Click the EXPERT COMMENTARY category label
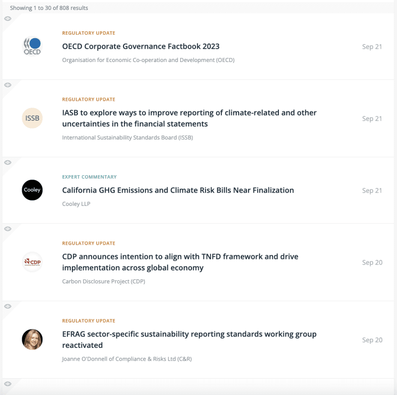The width and height of the screenshot is (397, 395). [x=89, y=177]
